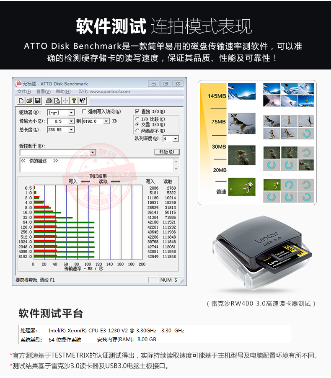Viewport: 331px width, 378px height.
Task: Click the 汉化: www.upantool.com menu text
Action: pyautogui.click(x=104, y=92)
